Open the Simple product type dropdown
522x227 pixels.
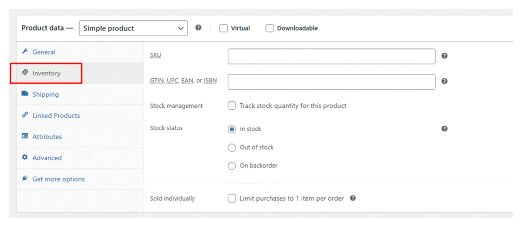(133, 29)
